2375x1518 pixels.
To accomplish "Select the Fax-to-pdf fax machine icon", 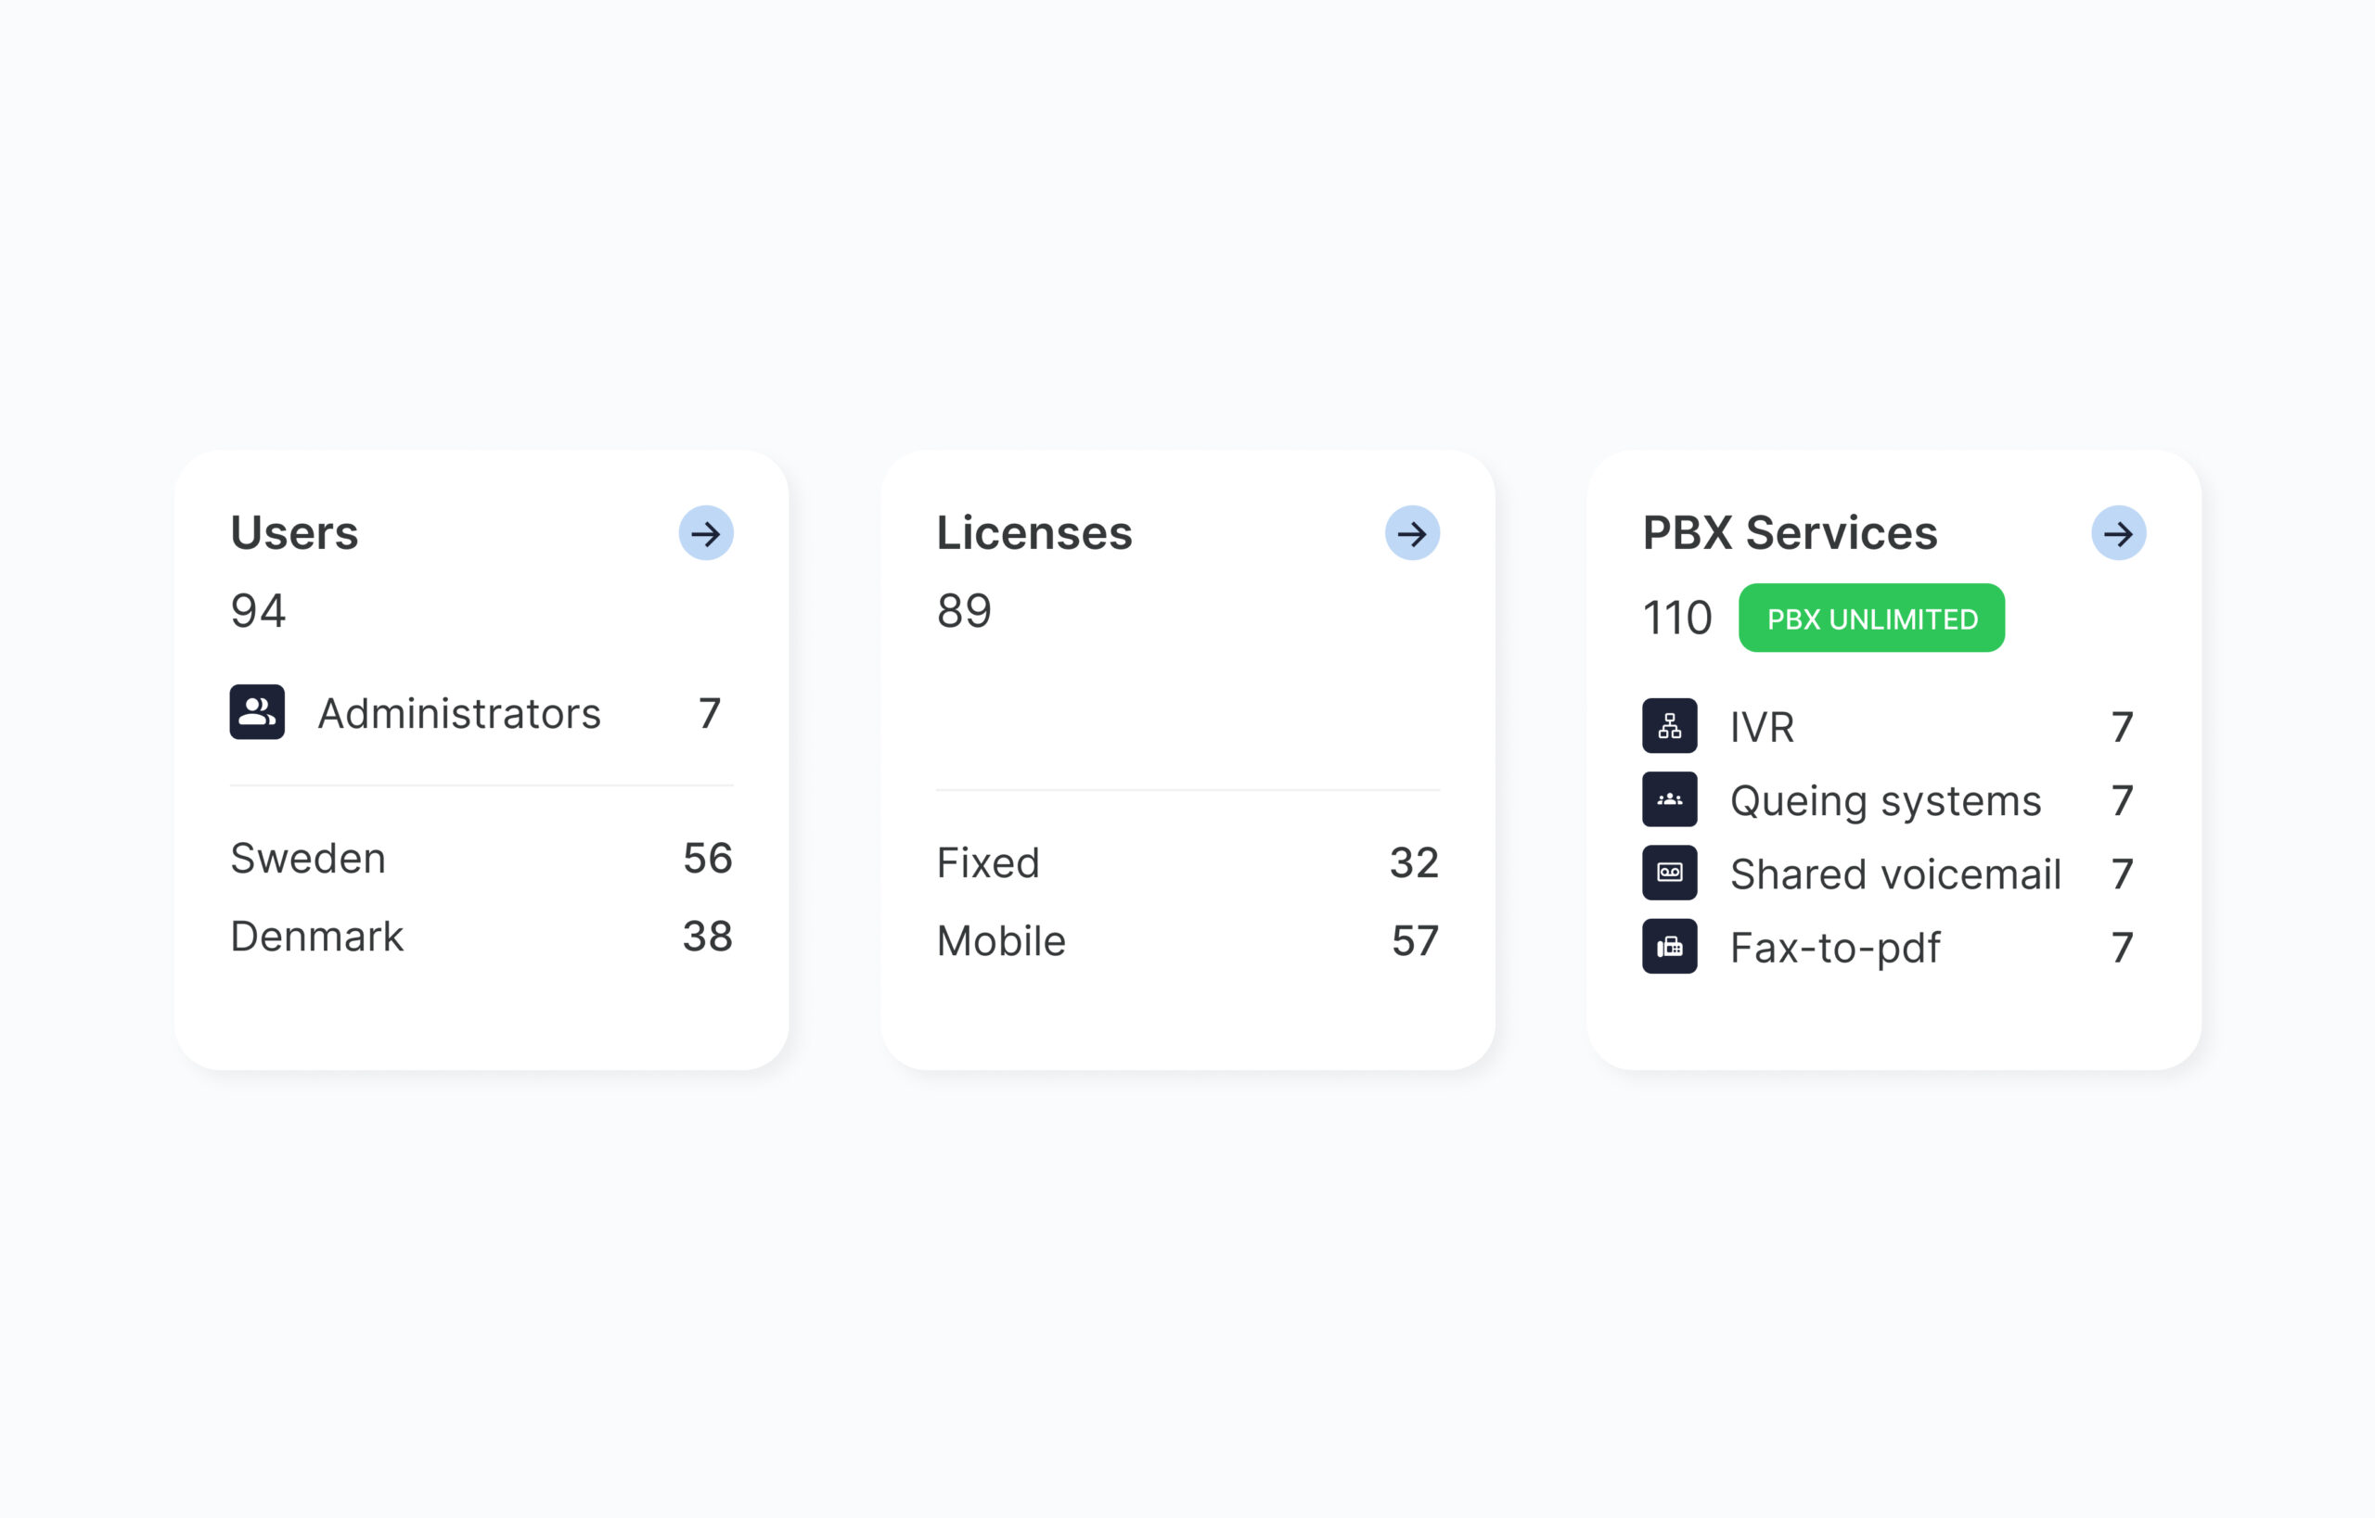I will click(1669, 946).
